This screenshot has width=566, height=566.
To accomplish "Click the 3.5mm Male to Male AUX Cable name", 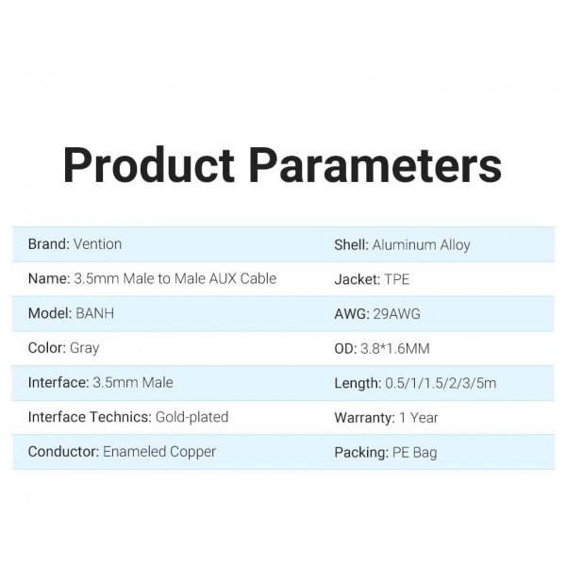I will pos(175,279).
